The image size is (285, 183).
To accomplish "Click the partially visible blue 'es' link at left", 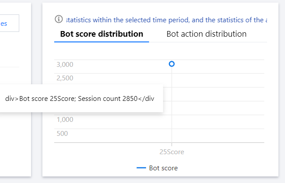I will click(3, 24).
